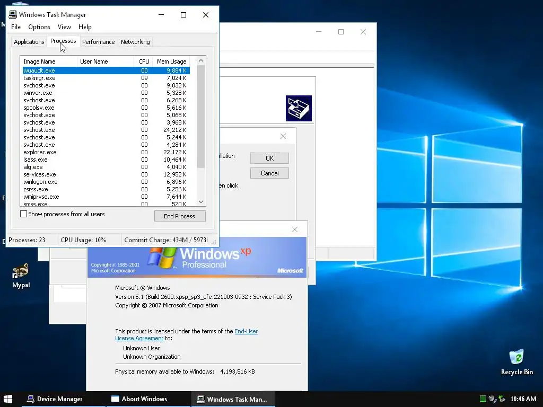
Task: Select the alg.exe process row
Action: pyautogui.click(x=106, y=167)
